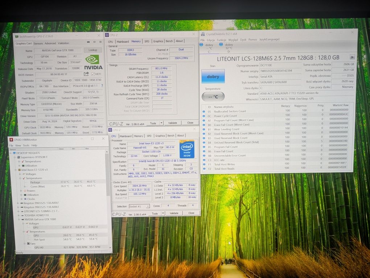This screenshot has height=278, width=370.
Task: Click the Bus Interface question mark in GPU-Z
Action: [102, 86]
